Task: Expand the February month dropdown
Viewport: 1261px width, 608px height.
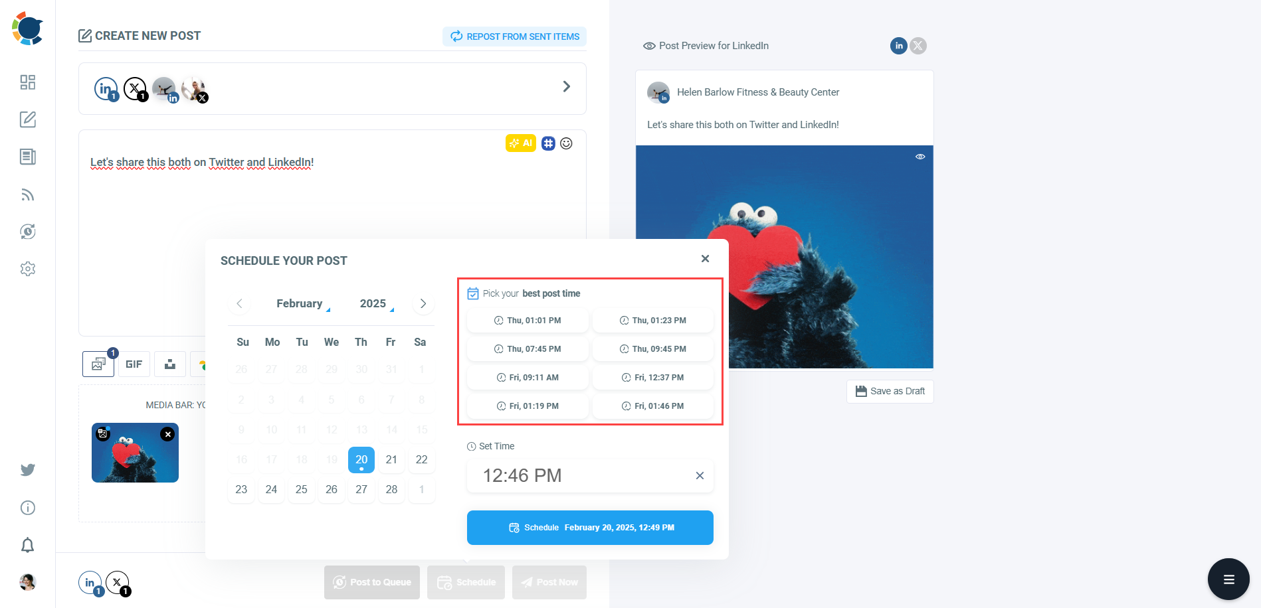Action: coord(300,303)
